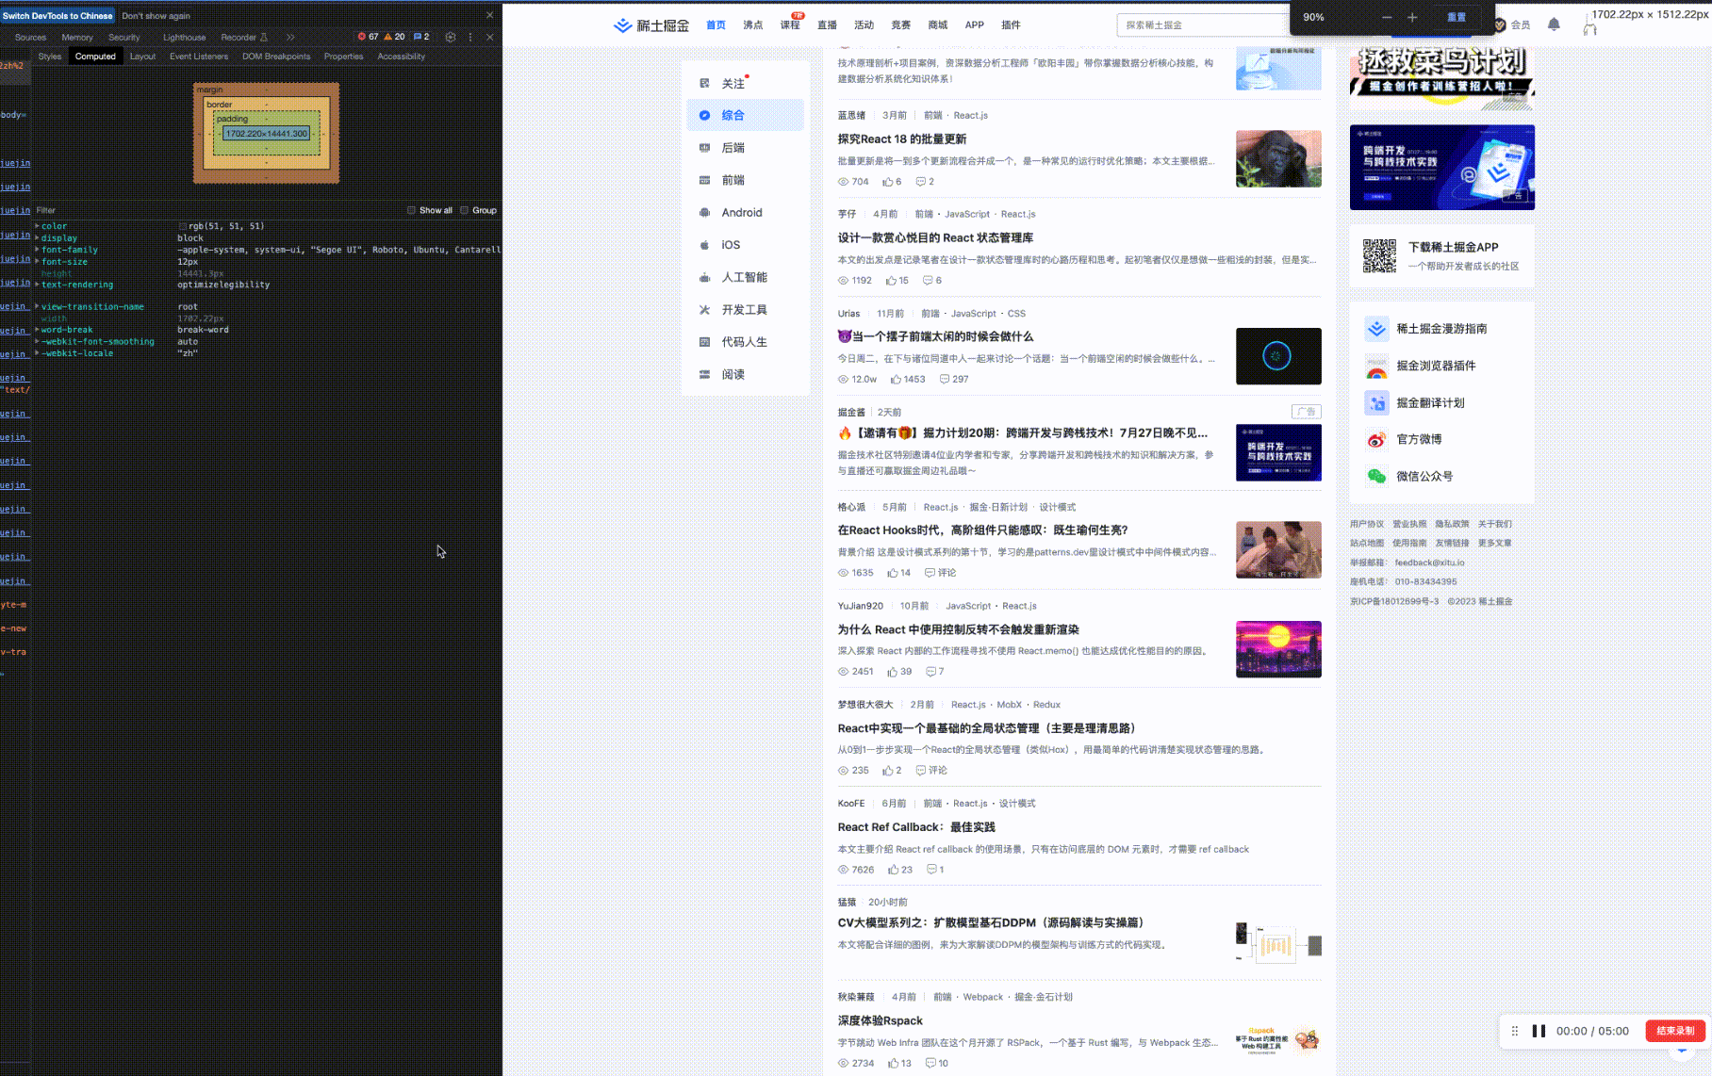Open DevTools settings gear

tap(451, 37)
